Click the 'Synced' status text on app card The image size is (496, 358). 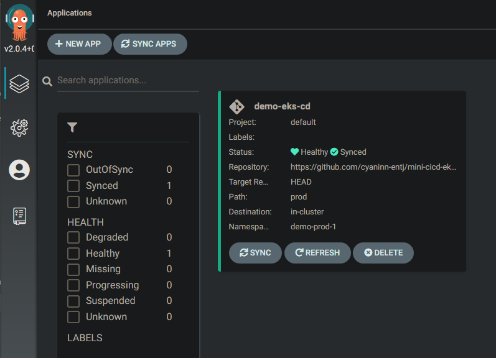353,152
